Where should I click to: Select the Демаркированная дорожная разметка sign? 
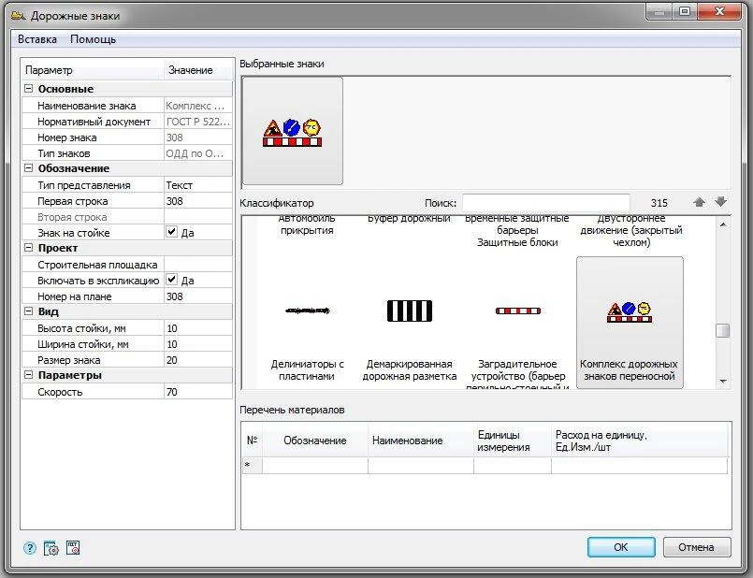point(409,323)
